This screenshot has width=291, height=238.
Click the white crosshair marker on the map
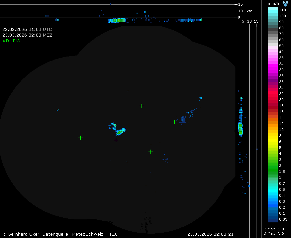[116, 140]
